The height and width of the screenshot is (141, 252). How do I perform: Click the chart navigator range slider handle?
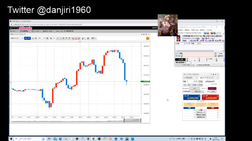[x=124, y=120]
